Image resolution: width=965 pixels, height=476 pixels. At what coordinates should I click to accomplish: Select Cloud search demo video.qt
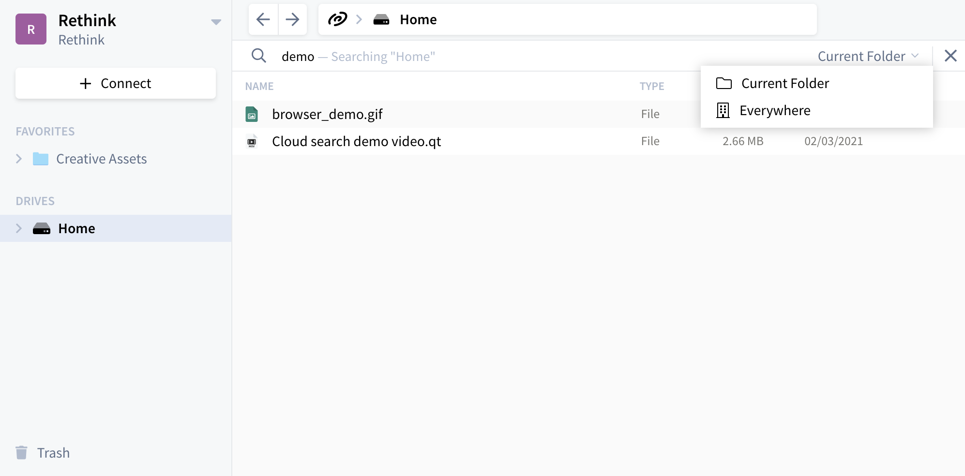[x=356, y=141]
